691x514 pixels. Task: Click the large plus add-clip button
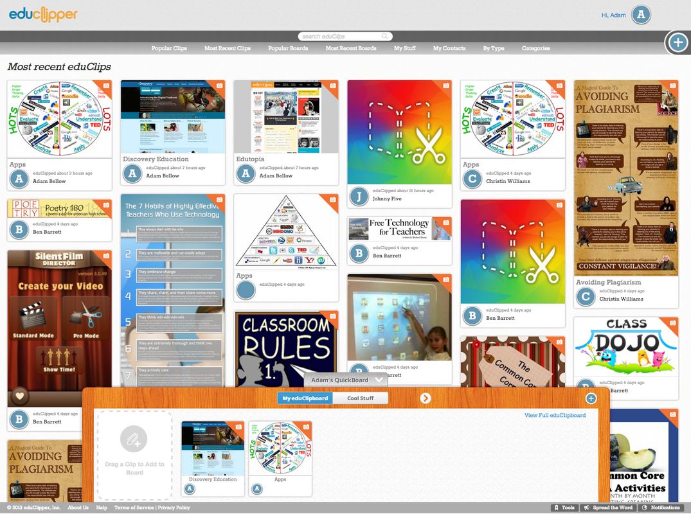(x=678, y=42)
